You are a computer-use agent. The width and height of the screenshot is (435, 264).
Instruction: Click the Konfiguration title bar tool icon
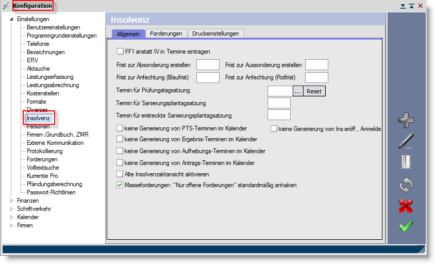6,6
